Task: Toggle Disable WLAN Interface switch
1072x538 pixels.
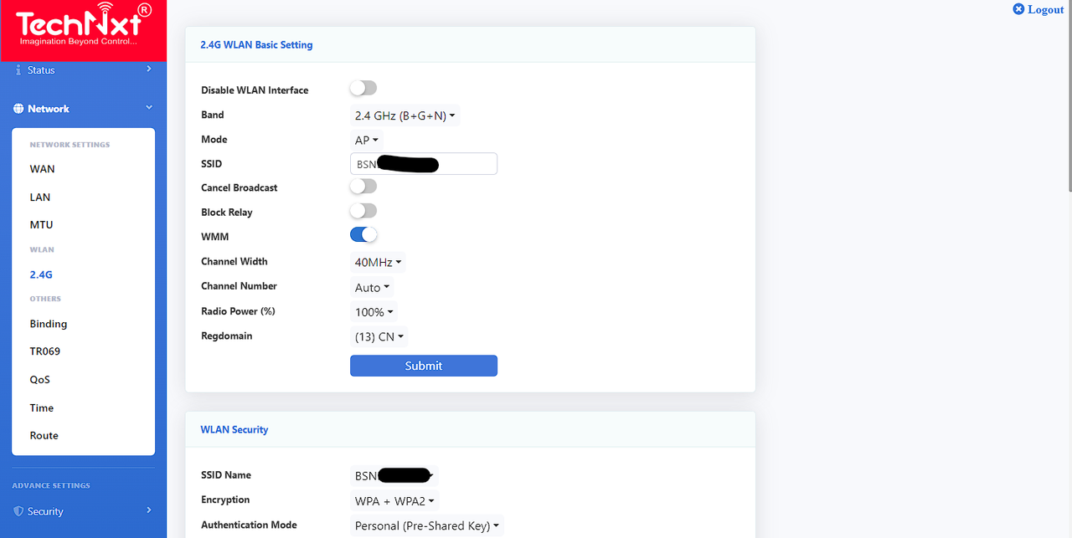Action: tap(363, 88)
